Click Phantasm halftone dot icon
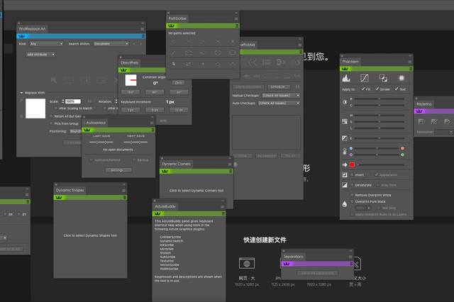The width and height of the screenshot is (454, 302). [x=402, y=78]
